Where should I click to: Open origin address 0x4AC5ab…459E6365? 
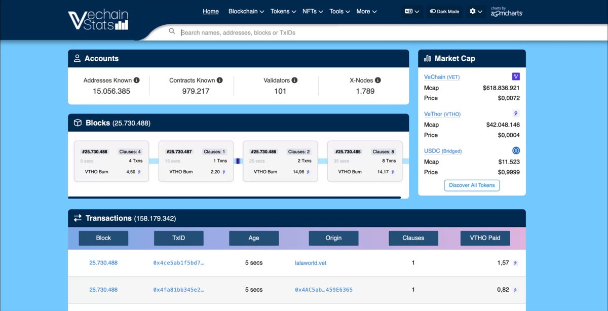coord(324,290)
